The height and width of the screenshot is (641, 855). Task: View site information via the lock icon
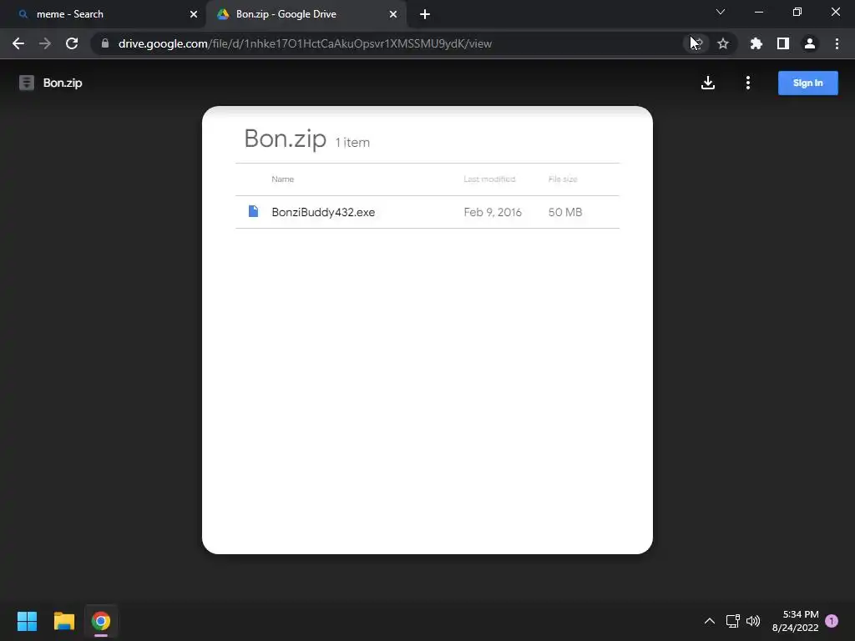105,43
